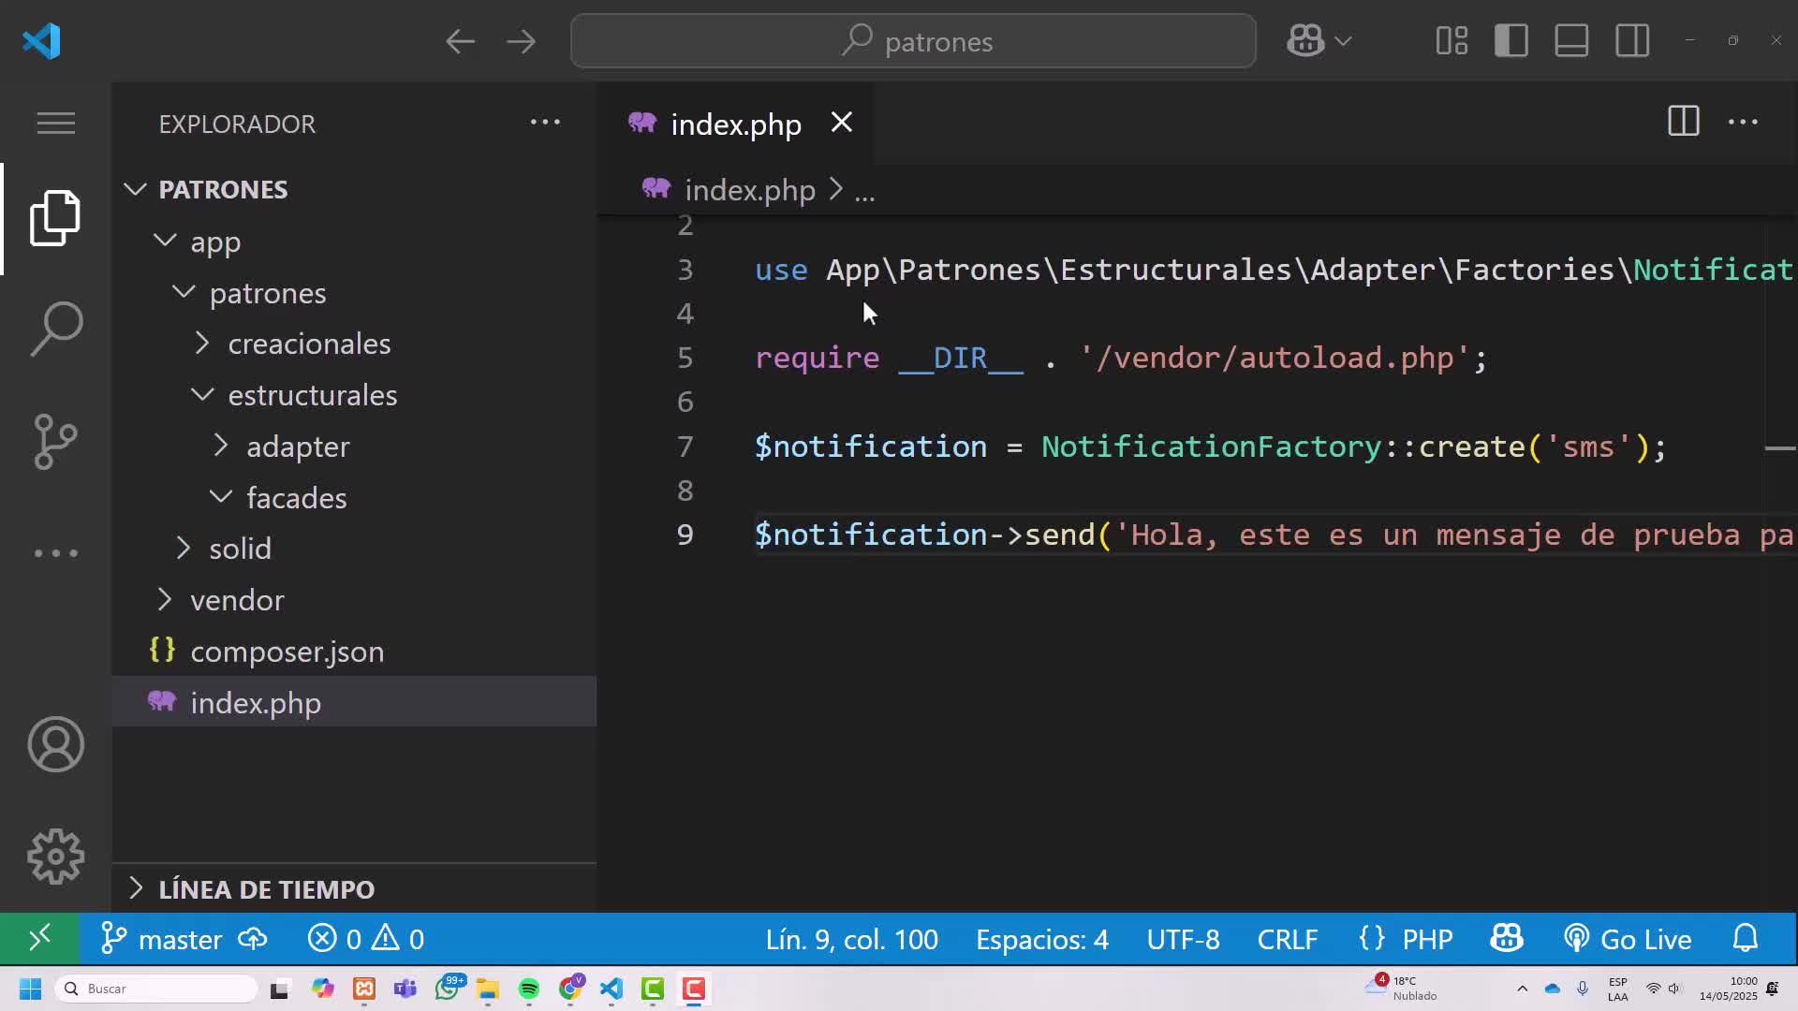Change line ending via CRLF
Screen dimensions: 1798x1011
[x=1288, y=939]
